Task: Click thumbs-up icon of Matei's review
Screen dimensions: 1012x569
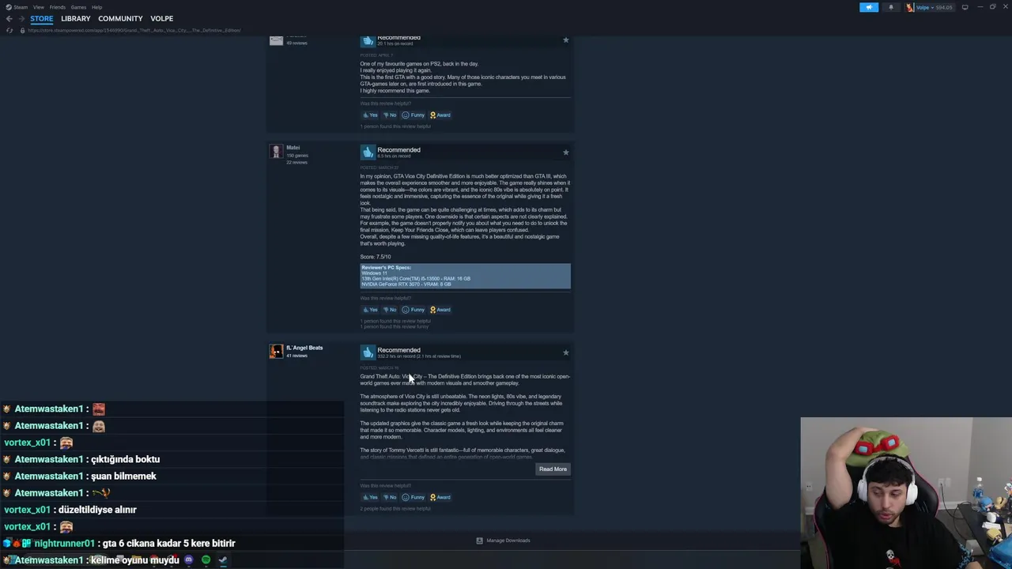Action: click(368, 152)
